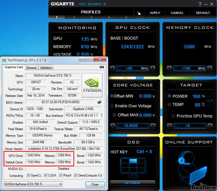217x191 pixels.
Task: Click the Driver Version field
Action: 64,149
